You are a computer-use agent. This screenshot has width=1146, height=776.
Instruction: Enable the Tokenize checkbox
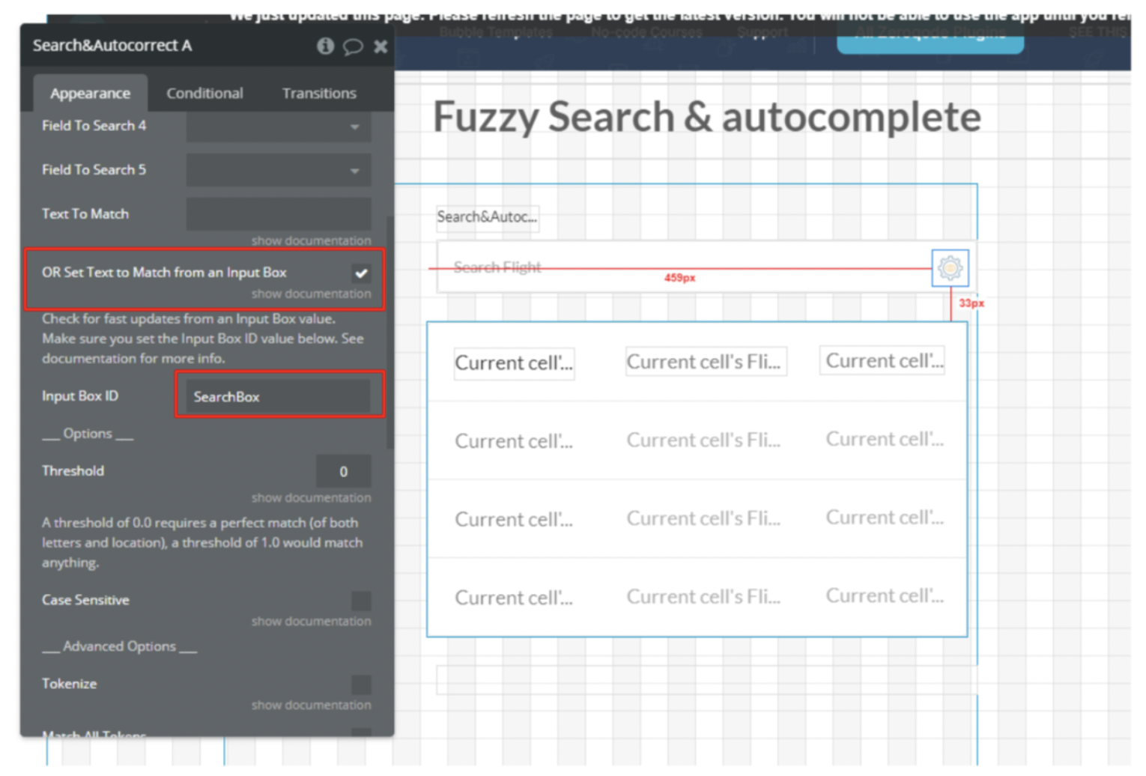point(361,685)
